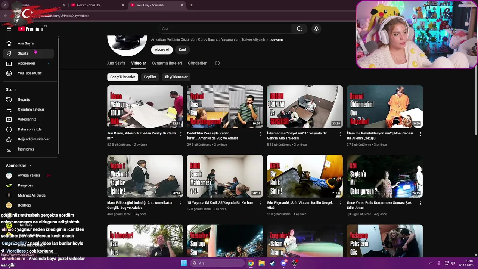Click the 'Abone ol' subscribe button

(162, 50)
